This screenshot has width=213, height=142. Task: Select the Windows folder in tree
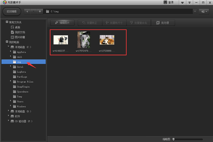pyautogui.click(x=21, y=106)
